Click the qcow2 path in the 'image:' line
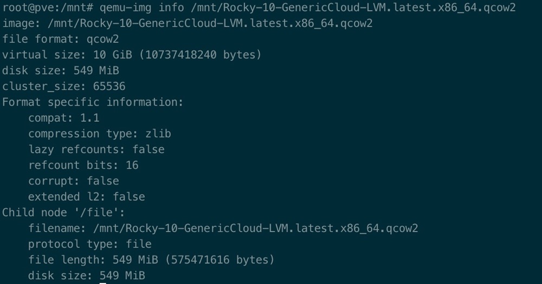The width and height of the screenshot is (542, 284). pos(210,24)
